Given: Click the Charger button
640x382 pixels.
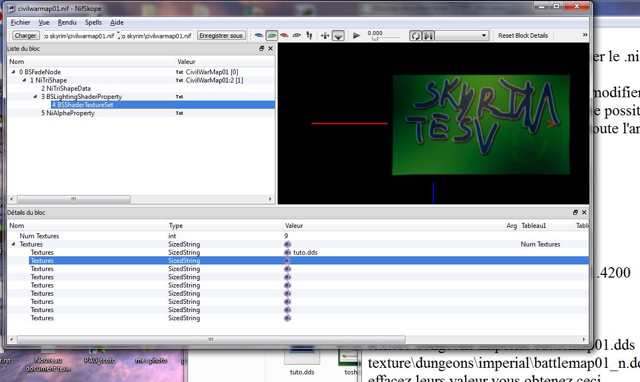Looking at the screenshot, I should 25,36.
